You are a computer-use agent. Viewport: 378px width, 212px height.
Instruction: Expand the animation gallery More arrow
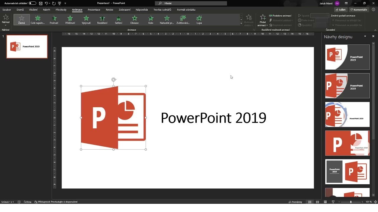[x=241, y=23]
